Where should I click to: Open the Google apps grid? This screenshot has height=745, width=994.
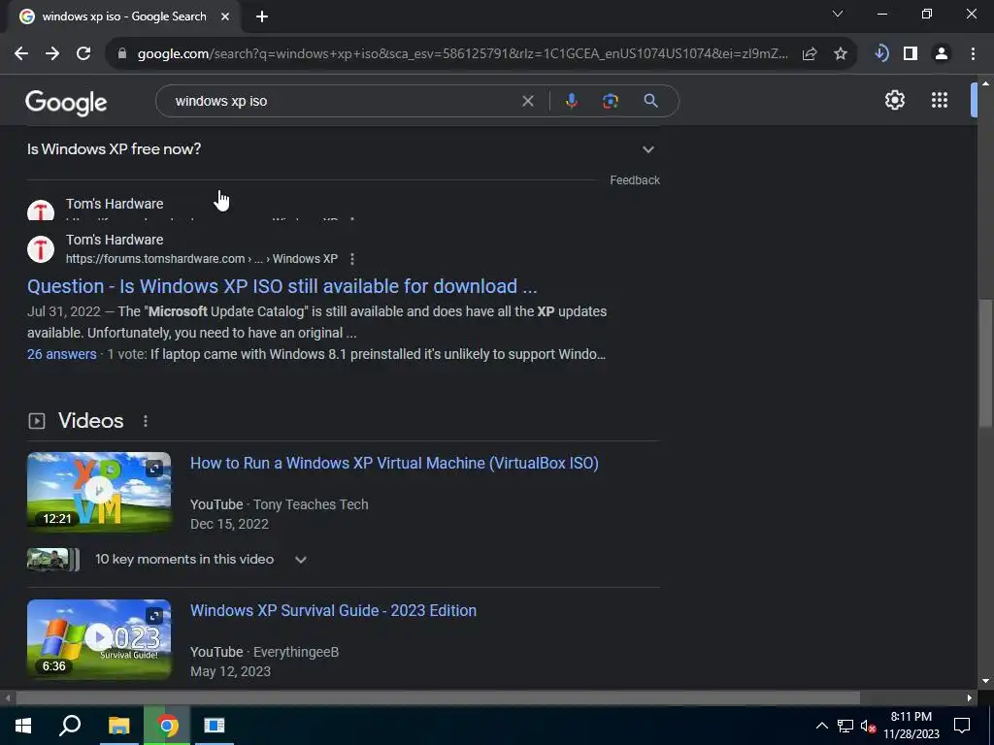coord(940,100)
